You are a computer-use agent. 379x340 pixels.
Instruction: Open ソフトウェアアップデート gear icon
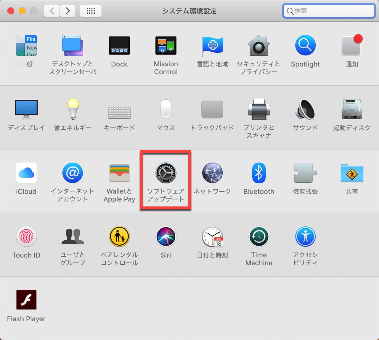tap(166, 173)
